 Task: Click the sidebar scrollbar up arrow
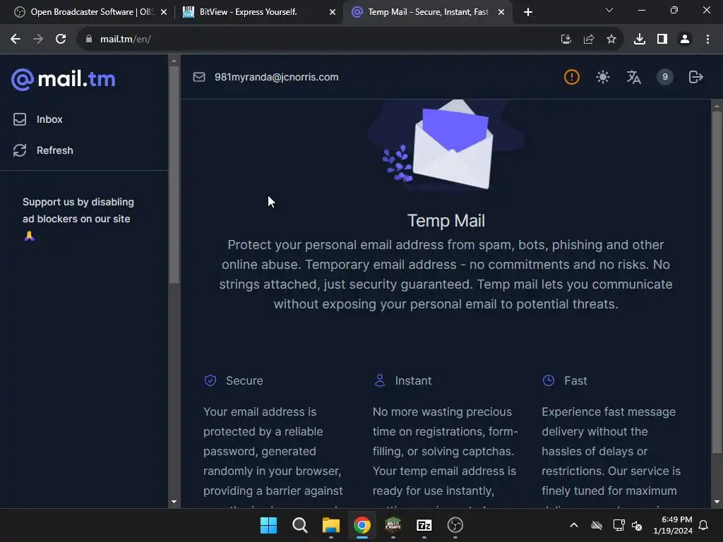coord(174,61)
